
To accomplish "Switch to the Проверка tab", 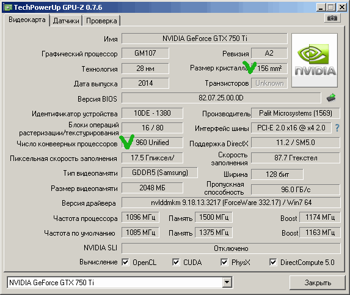I will 101,21.
